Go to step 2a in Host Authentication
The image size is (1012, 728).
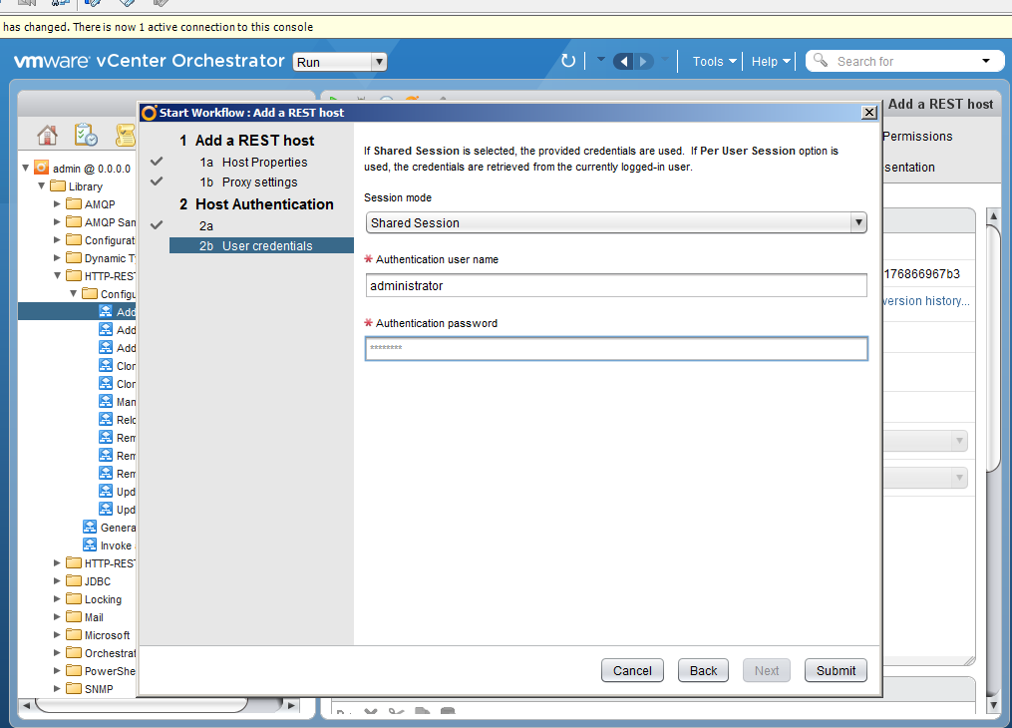coord(205,226)
